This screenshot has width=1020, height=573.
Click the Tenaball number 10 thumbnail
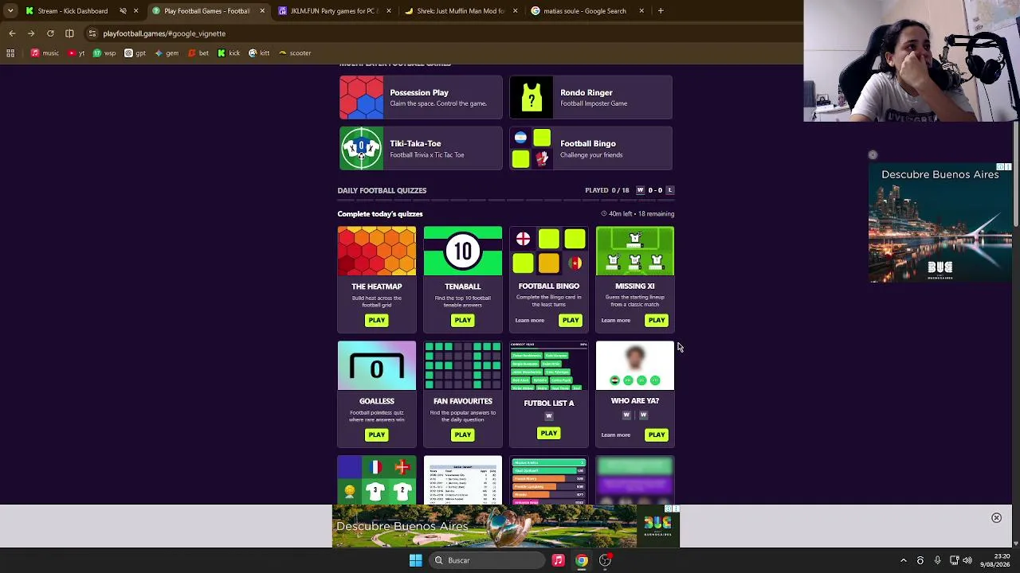[463, 251]
